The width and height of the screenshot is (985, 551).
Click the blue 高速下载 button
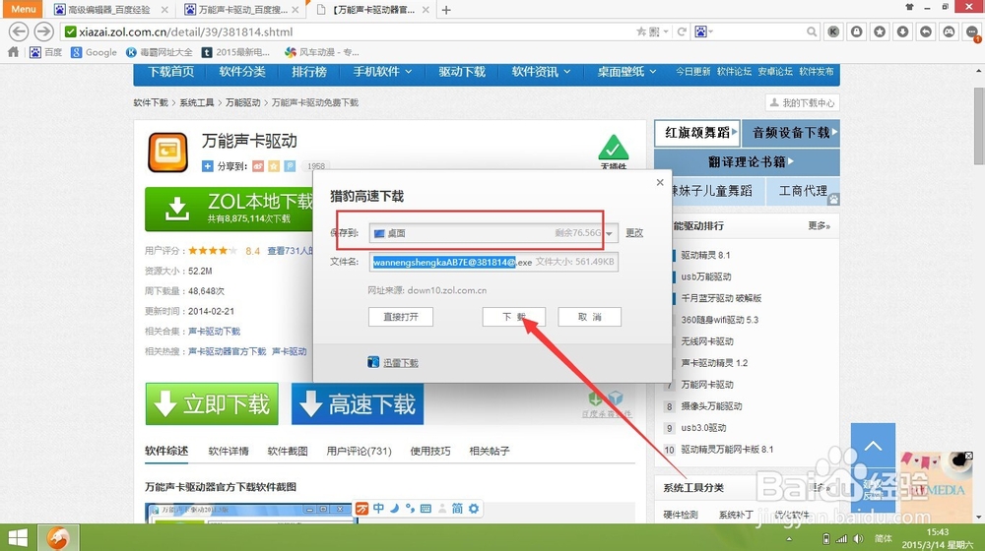358,403
